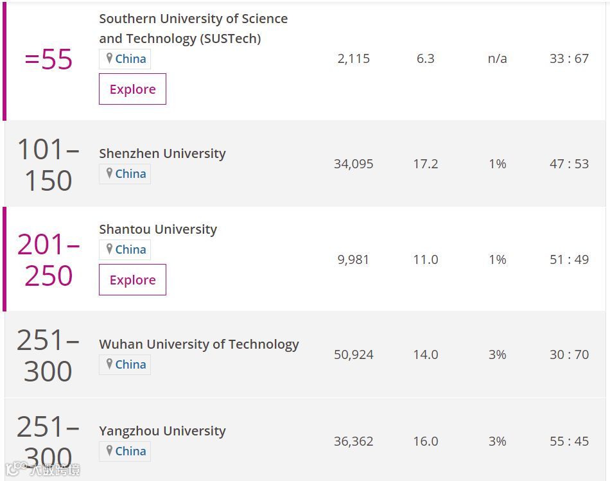610x481 pixels.
Task: Click the =55 rank for SUSTech
Action: (49, 60)
